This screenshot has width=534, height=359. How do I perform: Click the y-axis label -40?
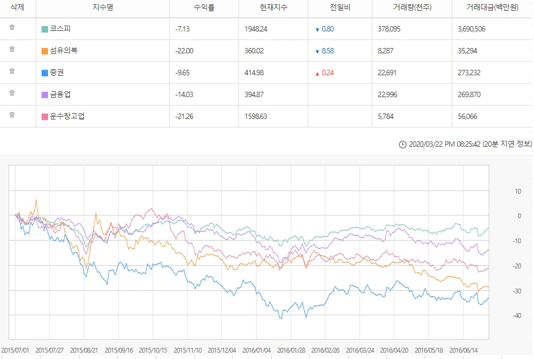point(517,316)
